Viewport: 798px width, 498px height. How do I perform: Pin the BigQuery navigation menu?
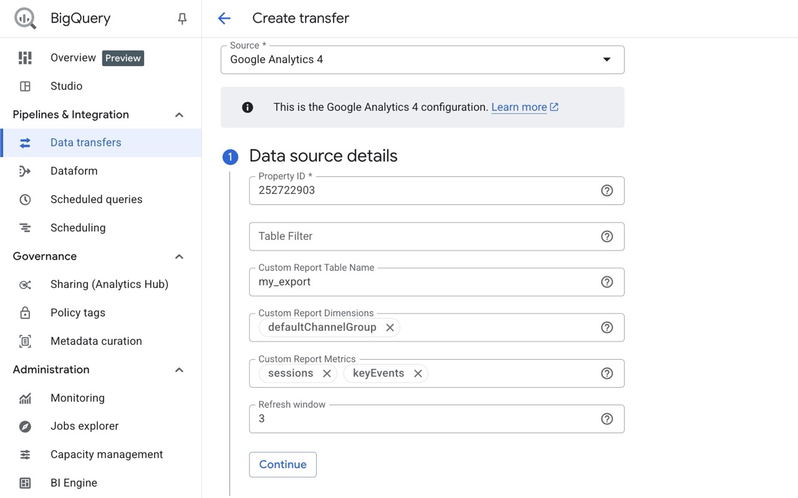coord(182,19)
